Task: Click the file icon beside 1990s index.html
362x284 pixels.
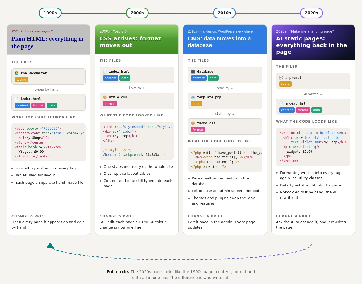Action: (16, 99)
